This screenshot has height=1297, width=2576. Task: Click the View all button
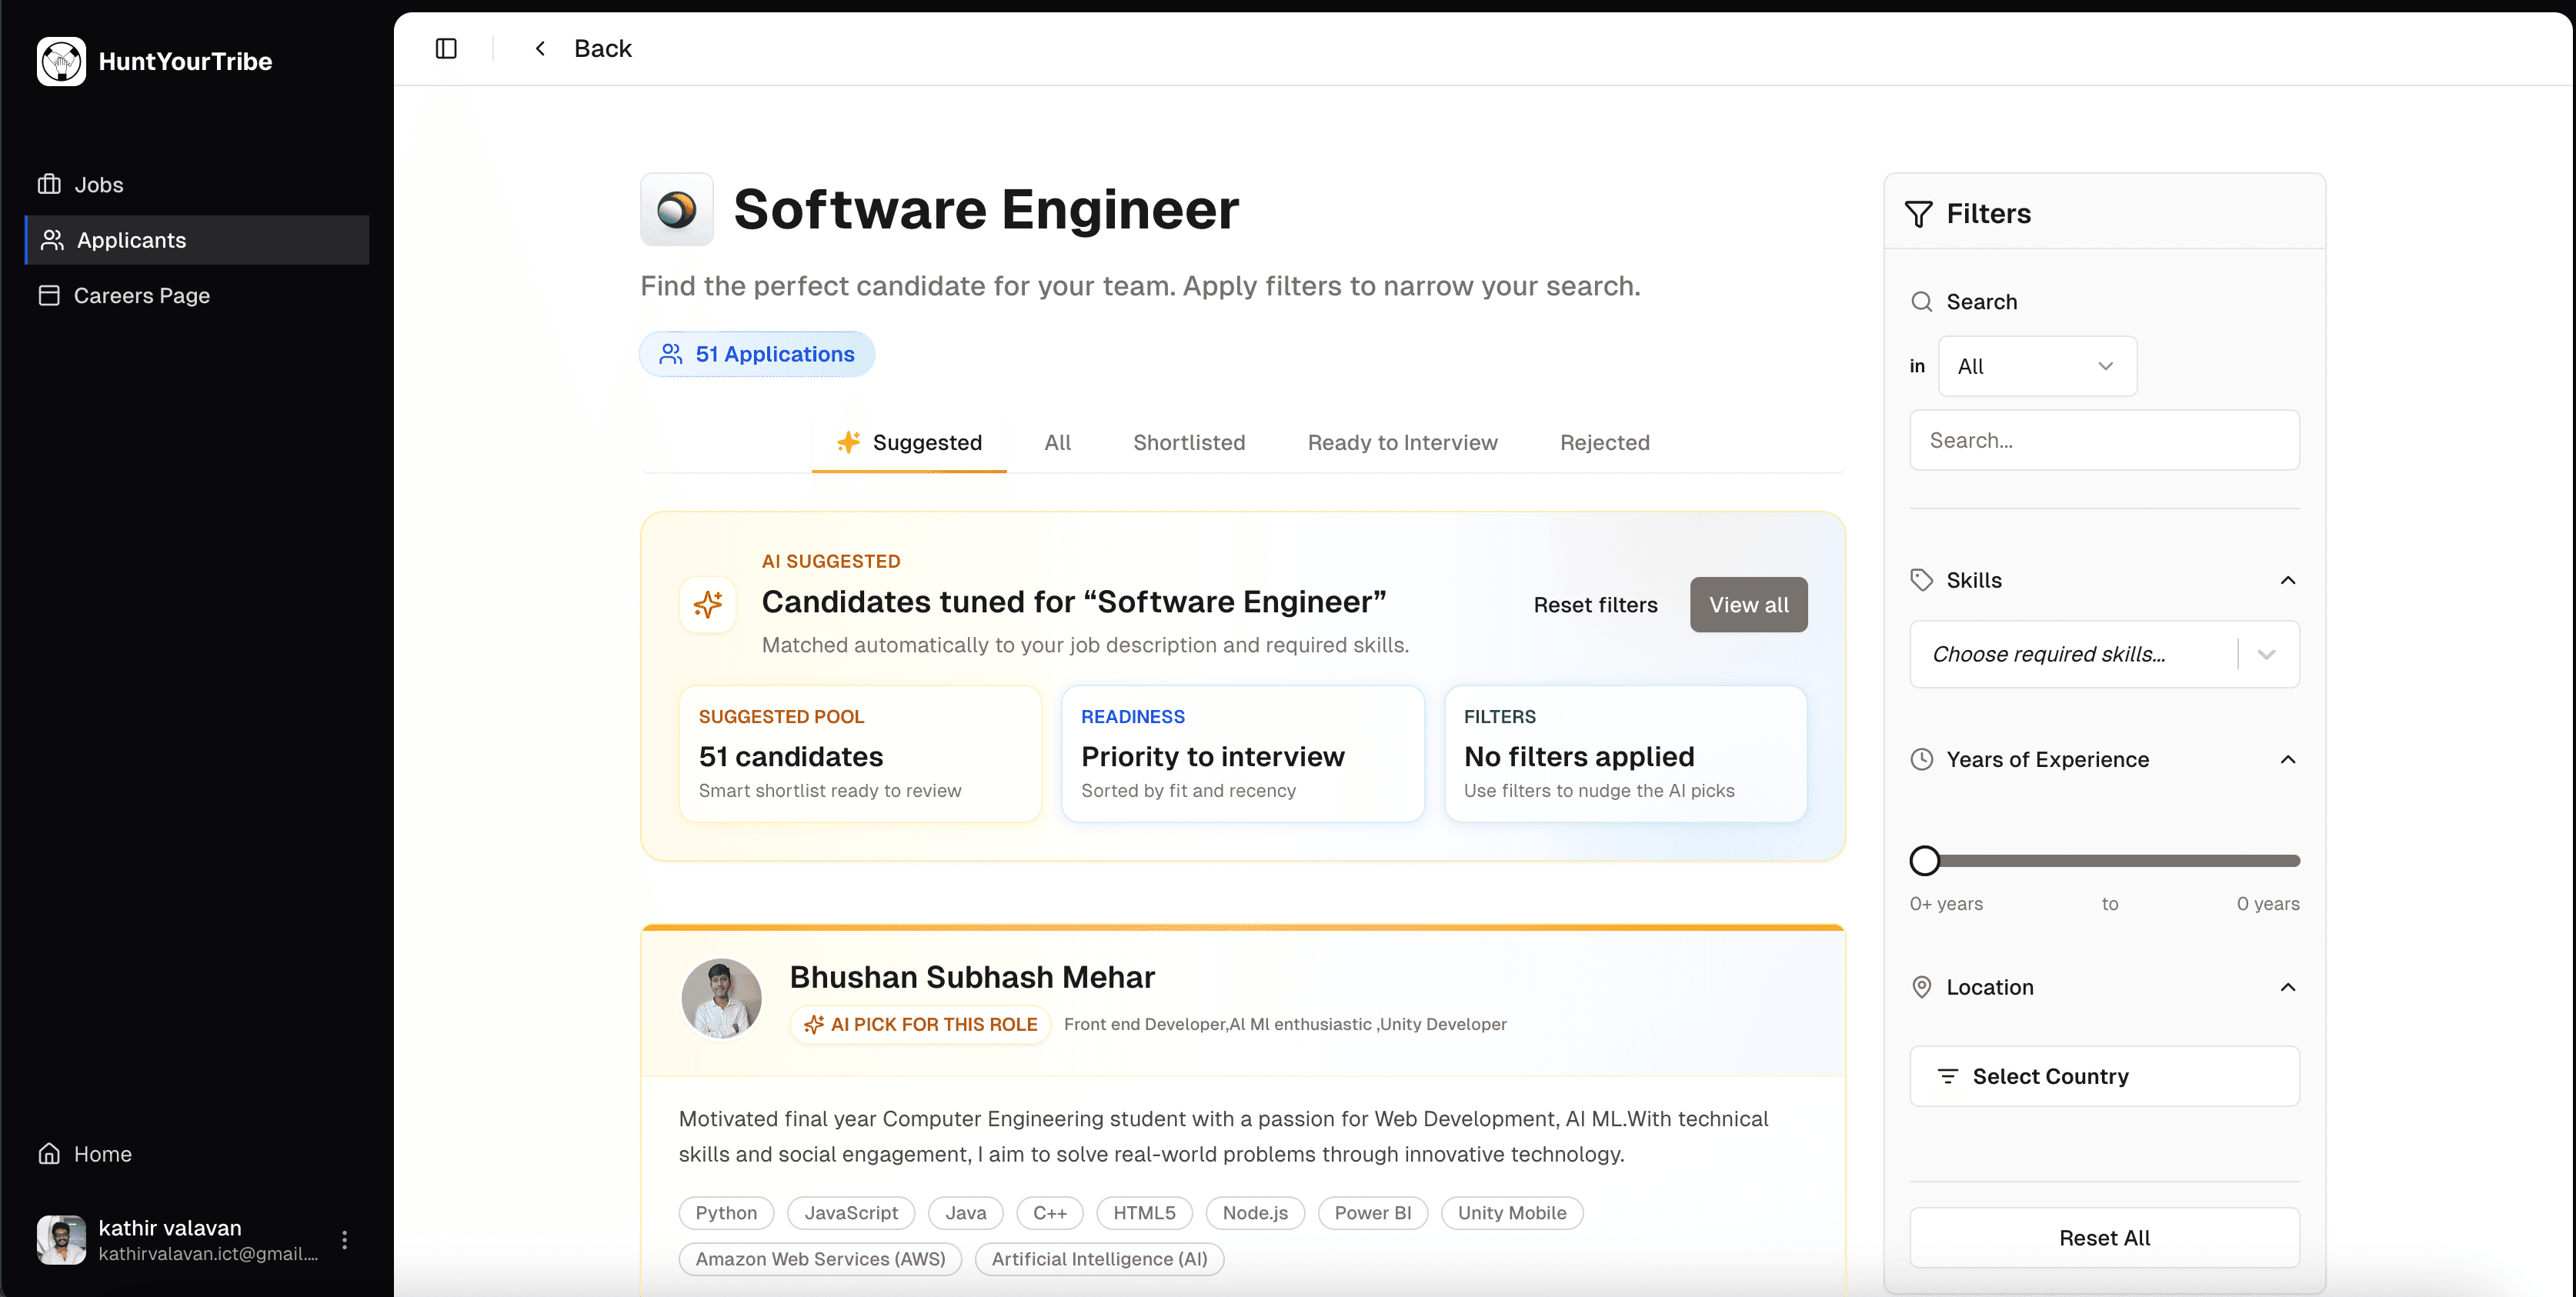click(x=1748, y=604)
